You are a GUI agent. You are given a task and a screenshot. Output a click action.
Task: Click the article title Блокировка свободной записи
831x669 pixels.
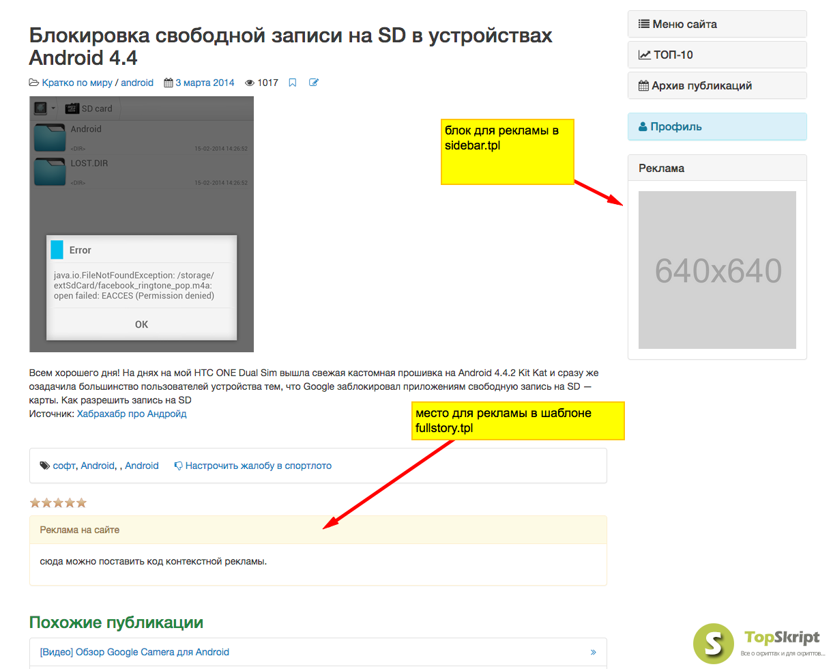pyautogui.click(x=291, y=46)
